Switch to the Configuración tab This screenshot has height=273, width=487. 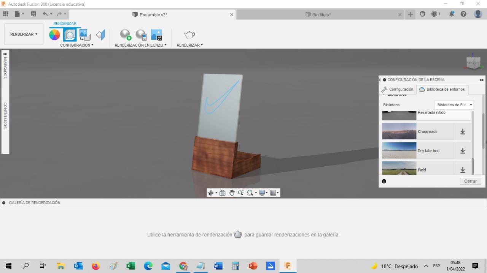(398, 90)
